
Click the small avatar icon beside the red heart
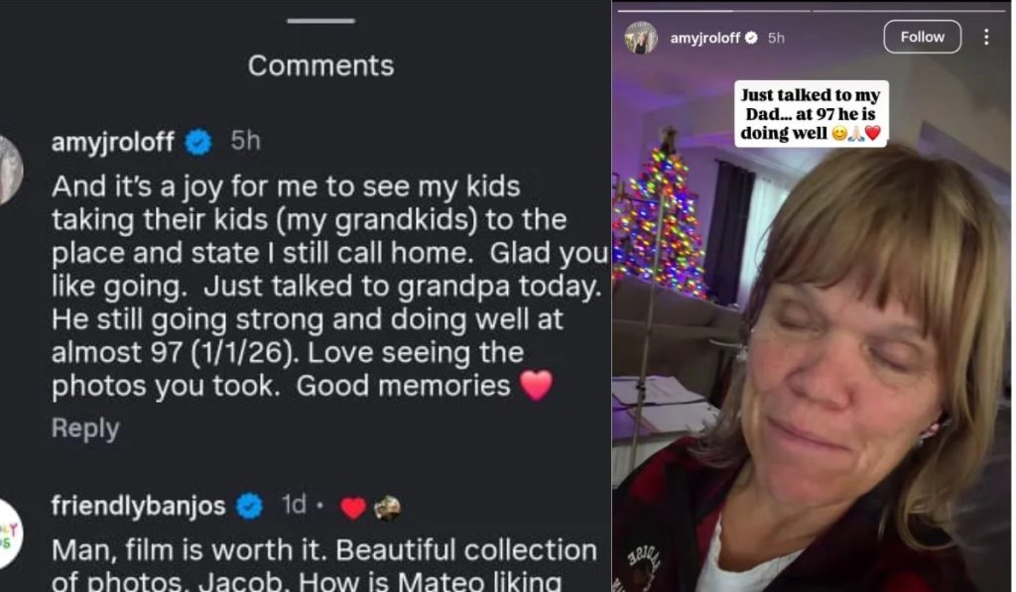pos(386,508)
